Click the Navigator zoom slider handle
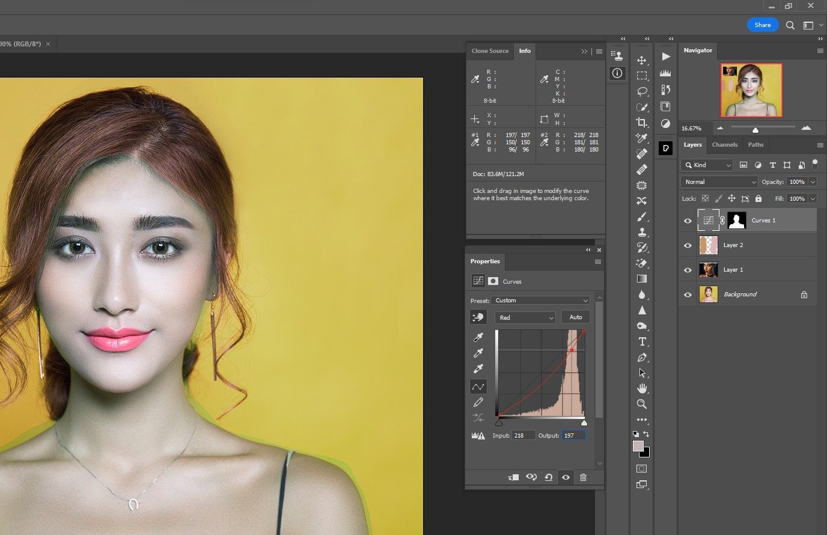Screen dimensions: 827x535 pyautogui.click(x=755, y=130)
